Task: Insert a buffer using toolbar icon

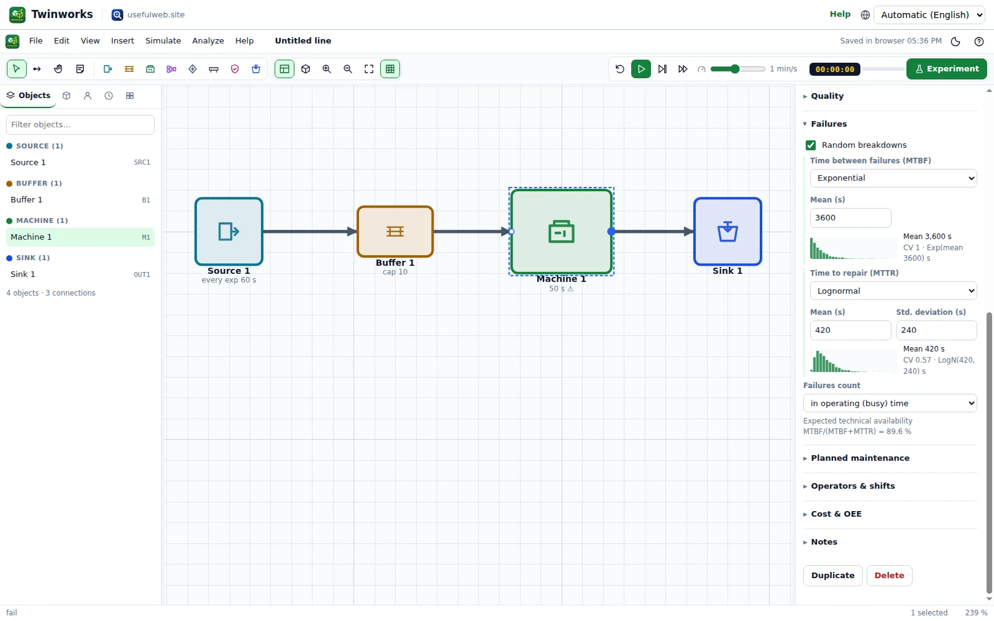Action: pos(129,69)
